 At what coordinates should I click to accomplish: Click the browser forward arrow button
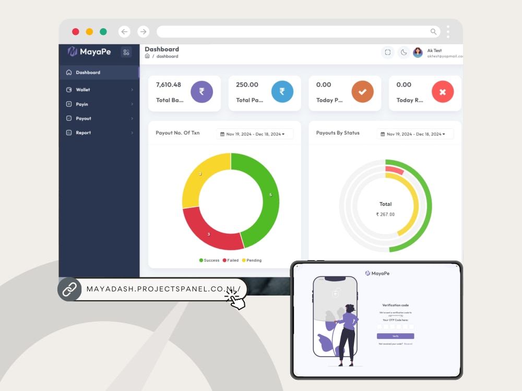143,32
